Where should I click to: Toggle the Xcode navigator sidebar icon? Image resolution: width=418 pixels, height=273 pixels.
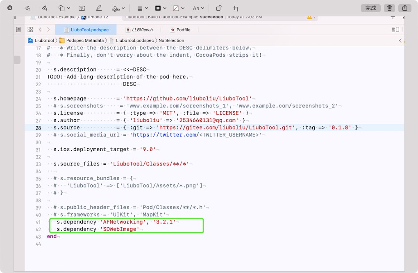click(18, 29)
